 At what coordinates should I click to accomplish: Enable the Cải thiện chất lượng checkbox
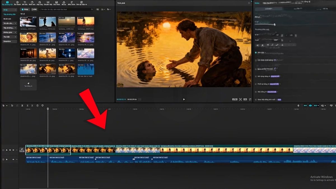click(256, 60)
